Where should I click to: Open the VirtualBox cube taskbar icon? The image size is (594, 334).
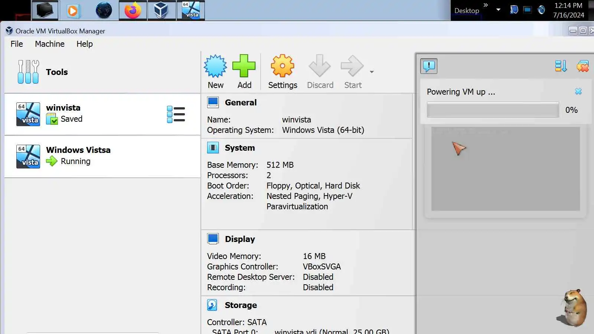pyautogui.click(x=161, y=10)
